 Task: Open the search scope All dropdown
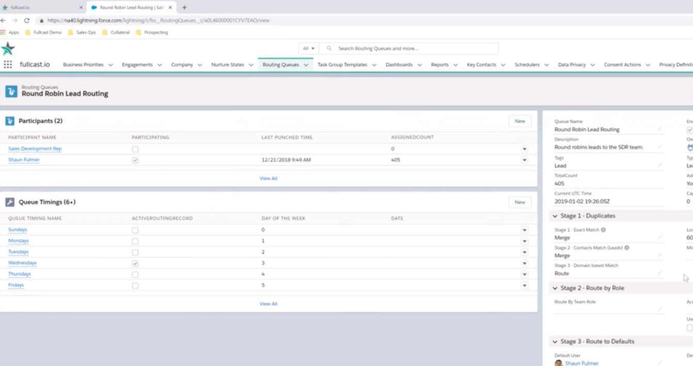[x=309, y=49]
